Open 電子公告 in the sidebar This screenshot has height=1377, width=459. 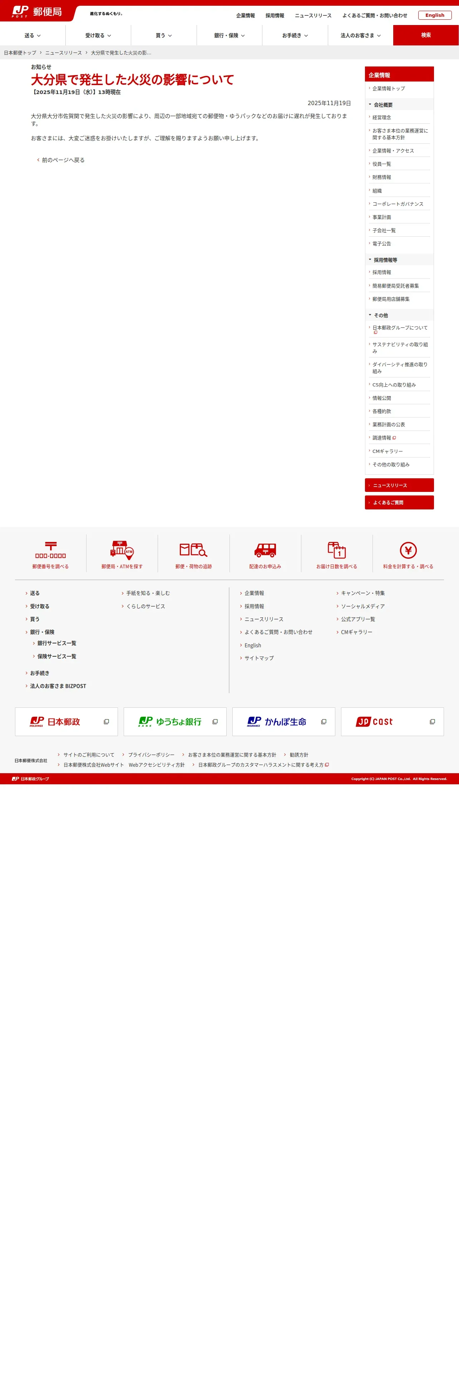(x=381, y=244)
